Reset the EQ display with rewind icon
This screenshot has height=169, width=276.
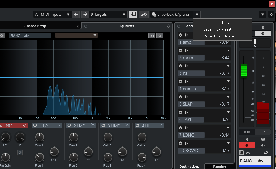(x=152, y=36)
